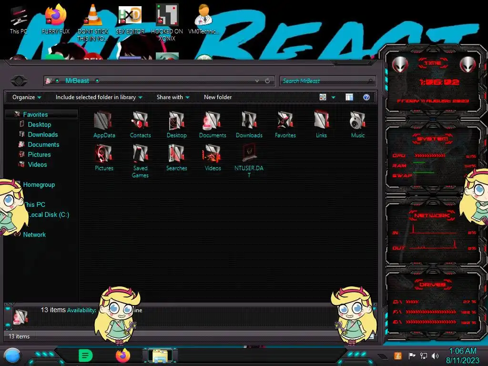Open the VM0Technic desktop shortcut
Viewport: 488px width, 366px height.
point(204,19)
